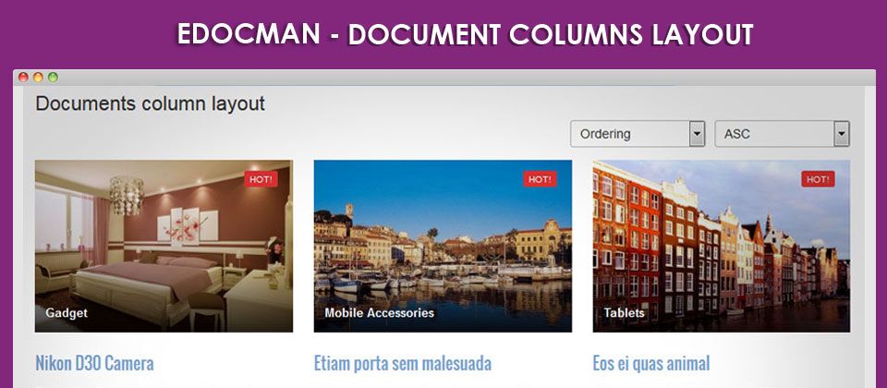887x388 pixels.
Task: Open the Gadget category label
Action: tap(67, 313)
